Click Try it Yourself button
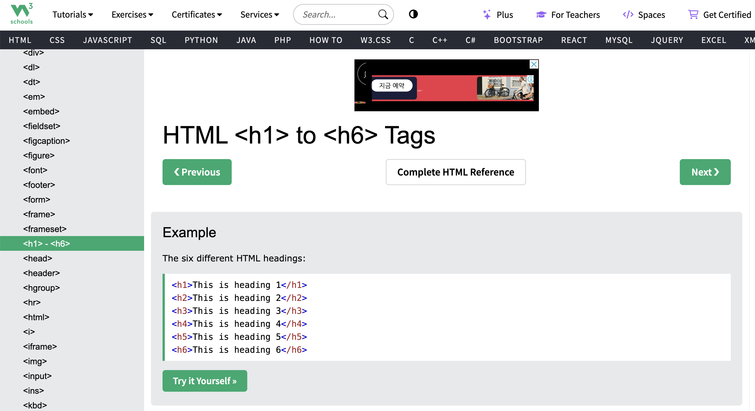The image size is (755, 411). [x=205, y=381]
